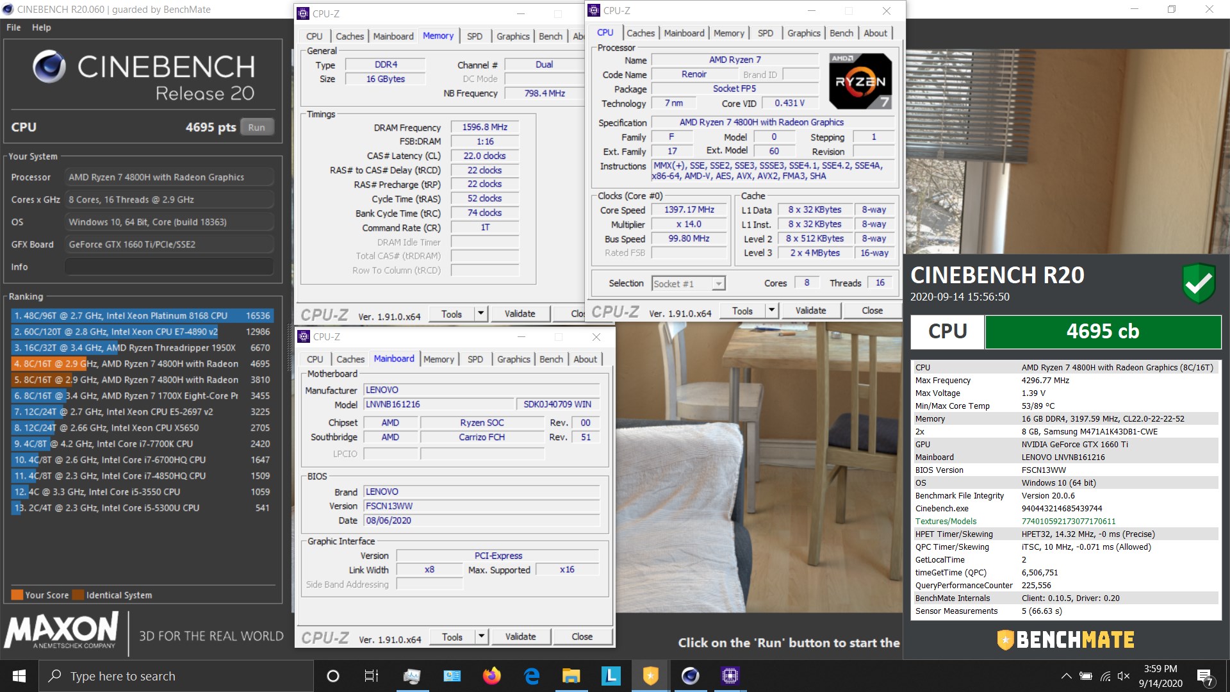
Task: Open Memory tab in Mainboard CPU-Z window
Action: click(439, 359)
